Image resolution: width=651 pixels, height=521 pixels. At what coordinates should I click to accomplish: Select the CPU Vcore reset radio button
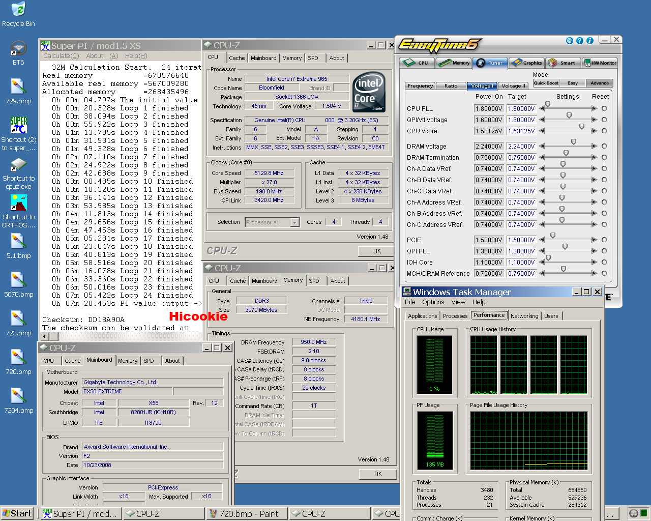(604, 131)
